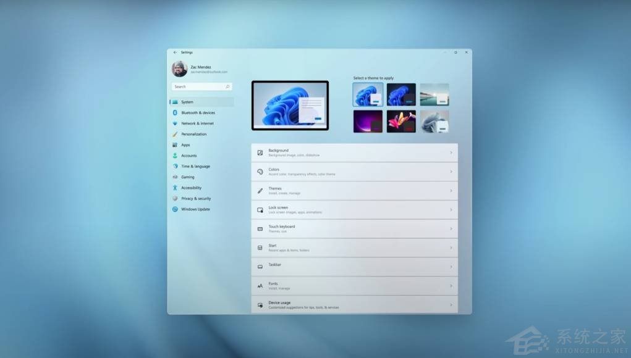Viewport: 631px width, 358px height.
Task: Click the Personalization paintbrush icon
Action: pyautogui.click(x=175, y=134)
